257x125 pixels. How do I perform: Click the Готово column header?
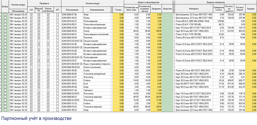pos(118,10)
